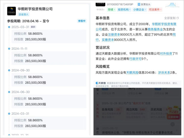The image size is (184, 138).
Task: Open the 行政许可 link
Action: tap(135, 59)
